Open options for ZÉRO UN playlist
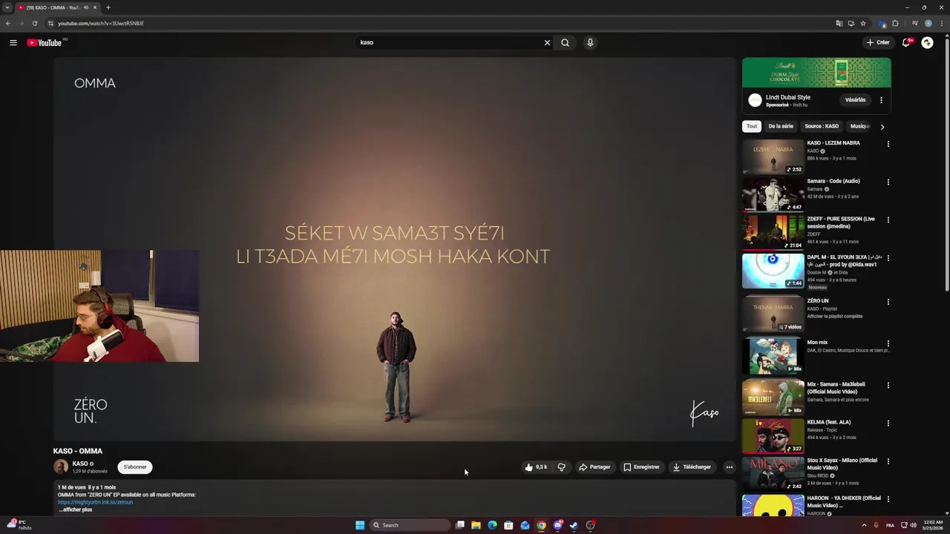Image resolution: width=950 pixels, height=534 pixels. 888,302
